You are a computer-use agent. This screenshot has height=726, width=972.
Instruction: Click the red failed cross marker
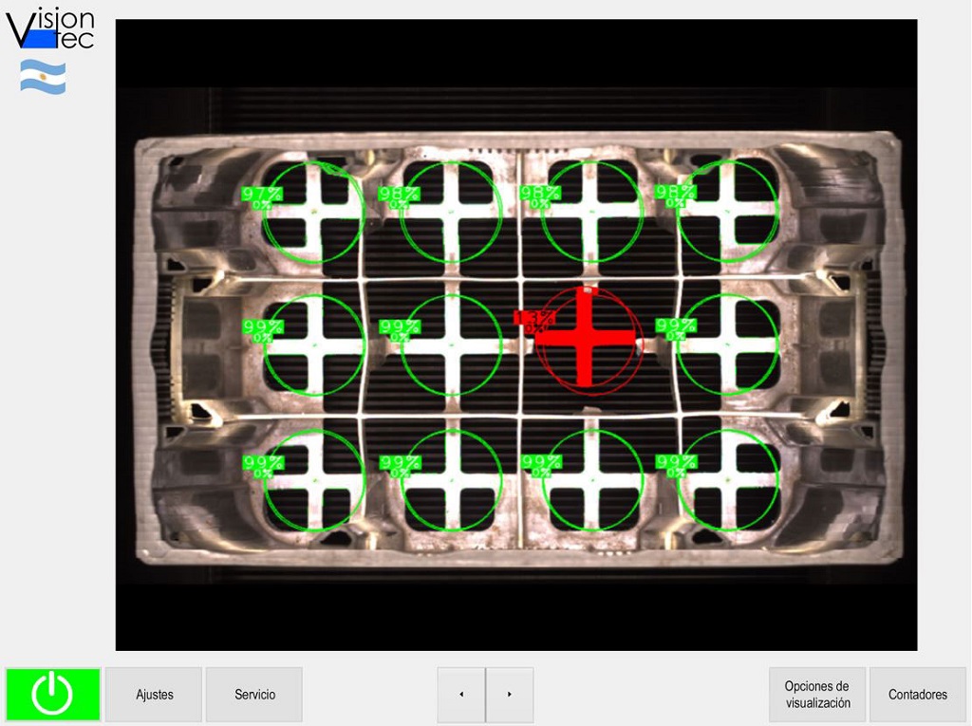point(588,337)
